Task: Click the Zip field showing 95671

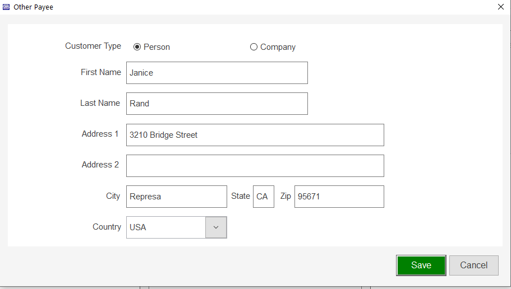Action: [x=339, y=197]
